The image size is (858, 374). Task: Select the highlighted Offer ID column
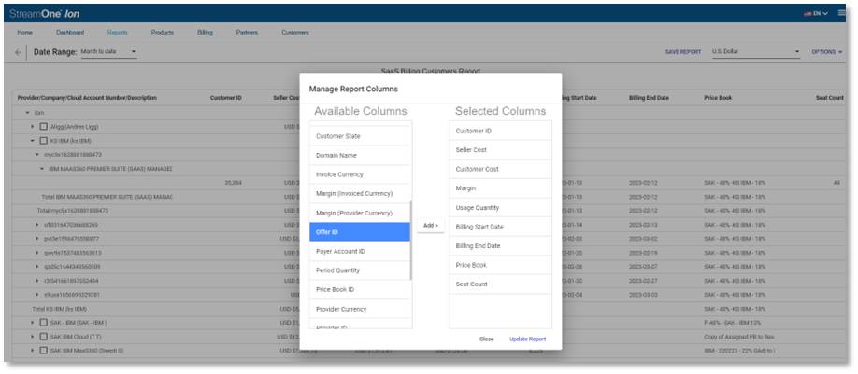point(360,232)
